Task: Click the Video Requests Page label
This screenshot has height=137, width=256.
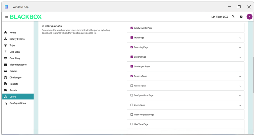Action: pos(144,115)
